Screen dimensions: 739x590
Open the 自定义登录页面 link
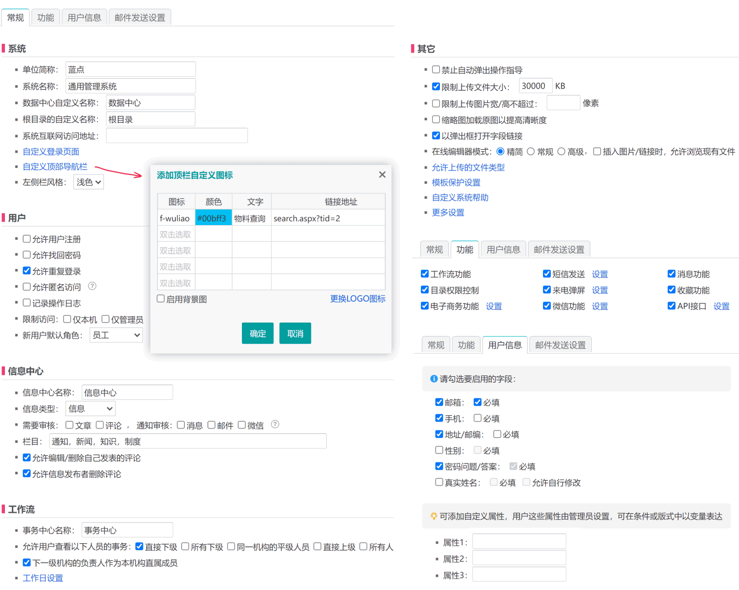tap(51, 151)
